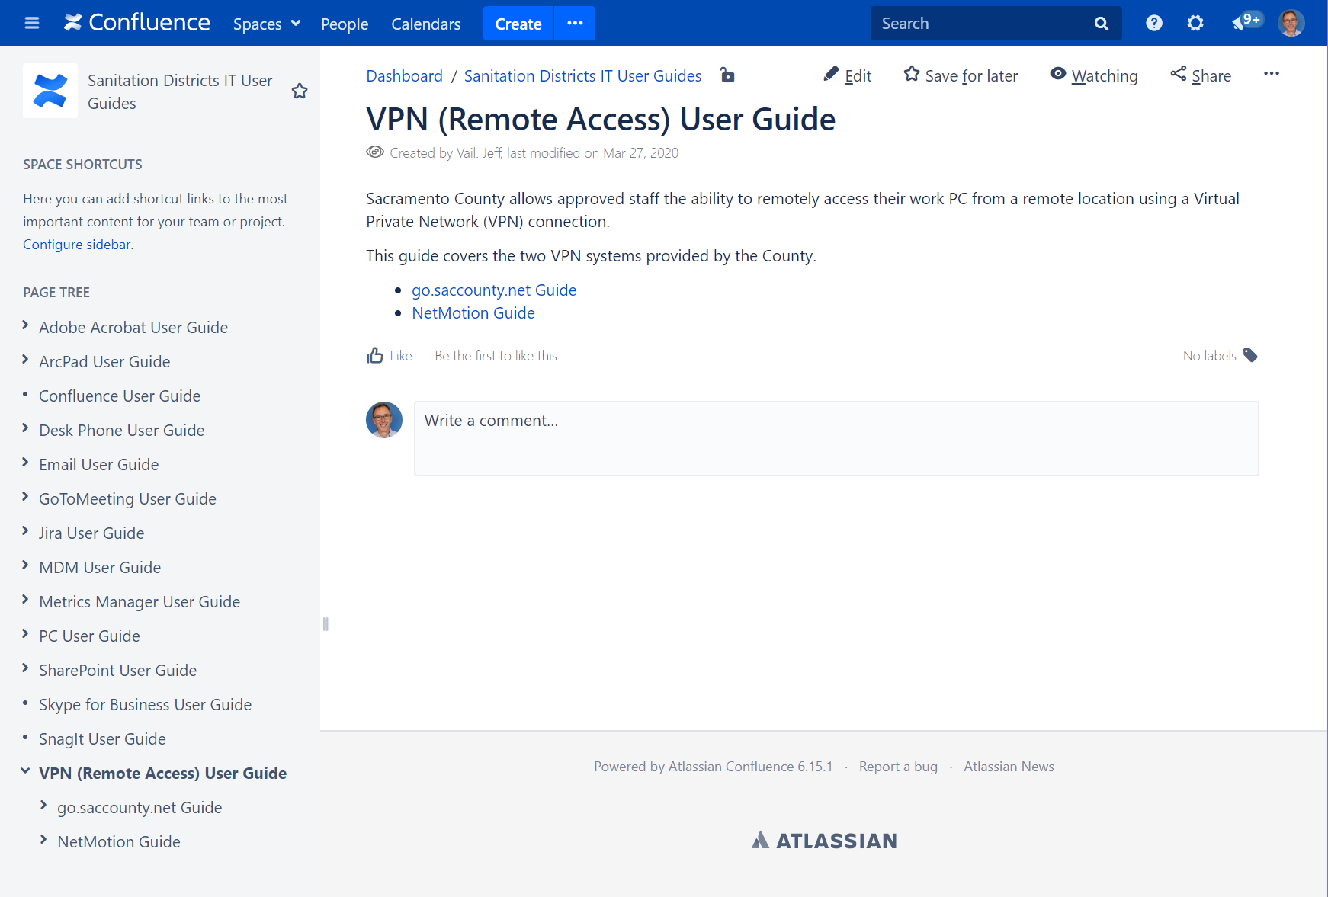
Task: Click the Sanitation Districts IT User Guides title
Action: point(180,91)
